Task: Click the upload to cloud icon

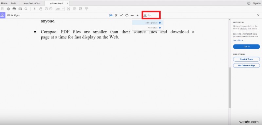Action: coord(8,9)
